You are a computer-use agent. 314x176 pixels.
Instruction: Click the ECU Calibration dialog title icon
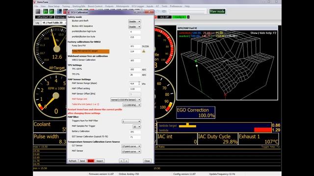[69, 12]
